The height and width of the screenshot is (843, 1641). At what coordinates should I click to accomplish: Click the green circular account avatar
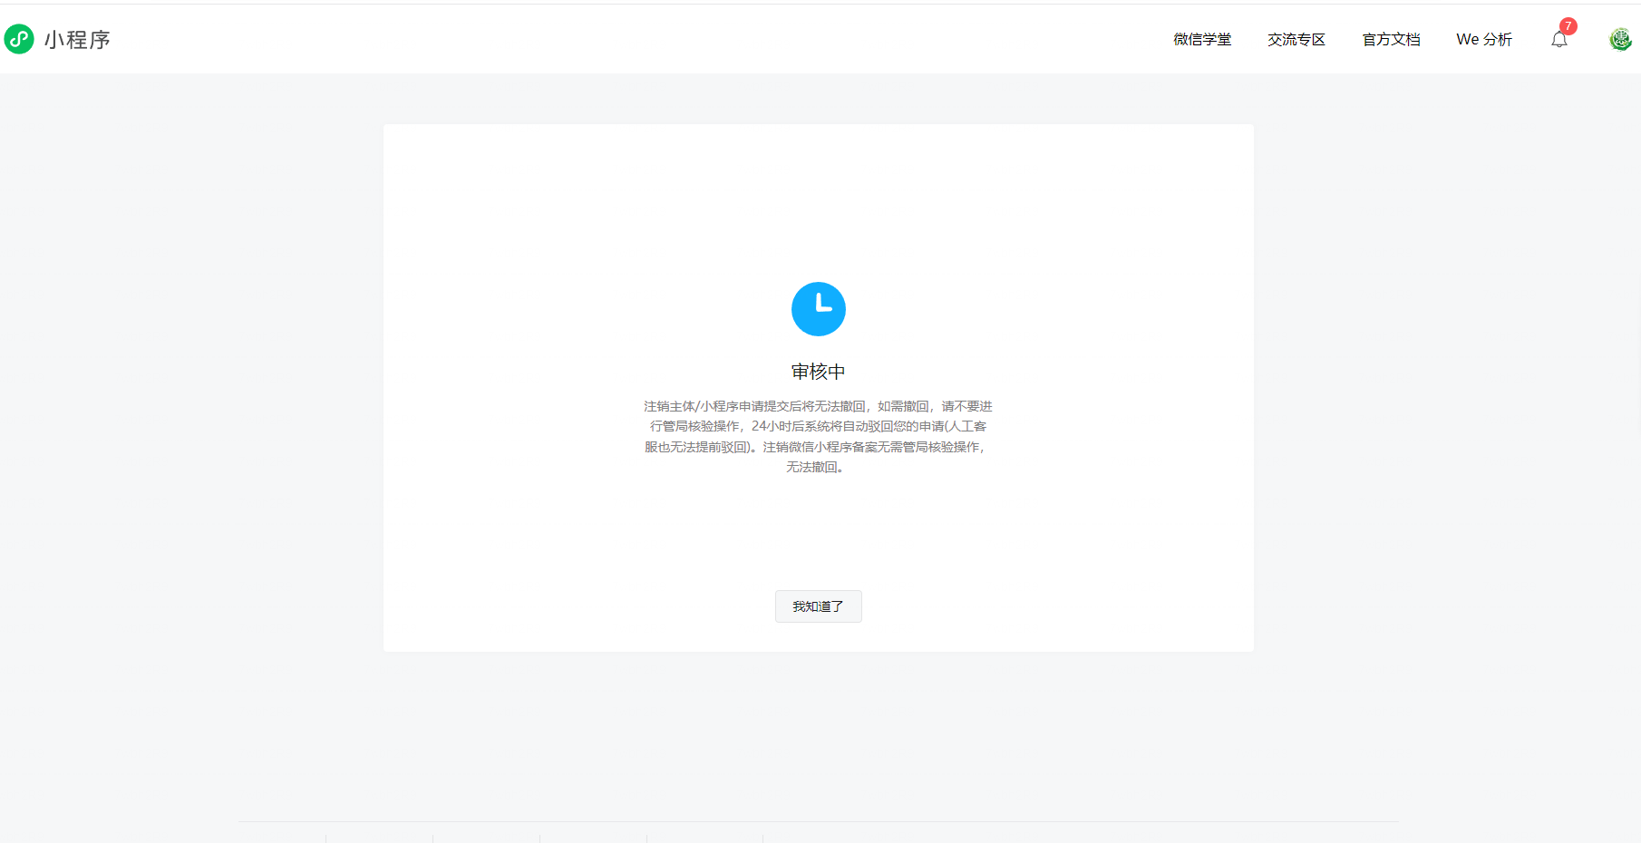pyautogui.click(x=1619, y=39)
